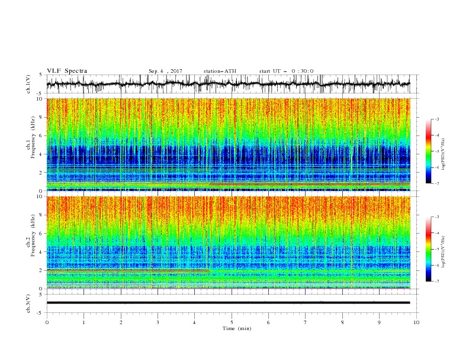Click the upper 'log(PSD)(V²/Hz)' colorbar label

pyautogui.click(x=444, y=154)
